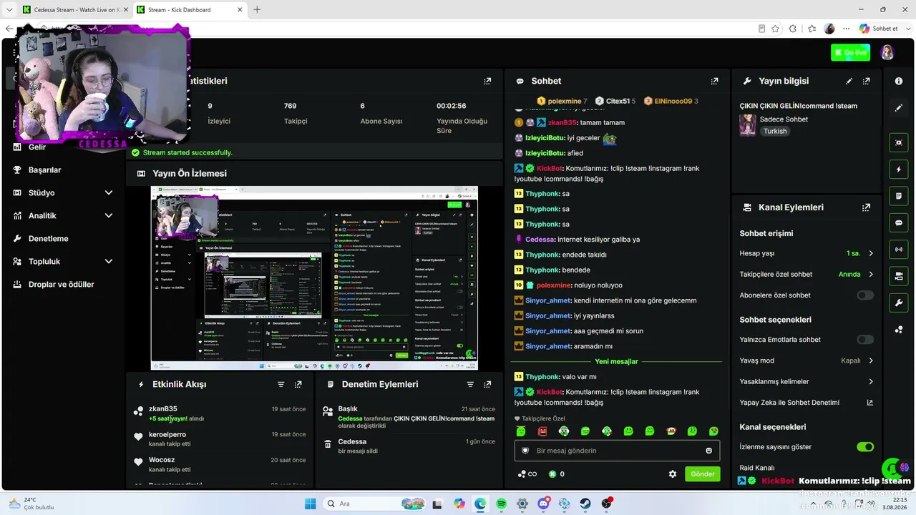Pop out the Etkinlik Akışı panel
Viewport: 916px width, 515px height.
pyautogui.click(x=298, y=384)
